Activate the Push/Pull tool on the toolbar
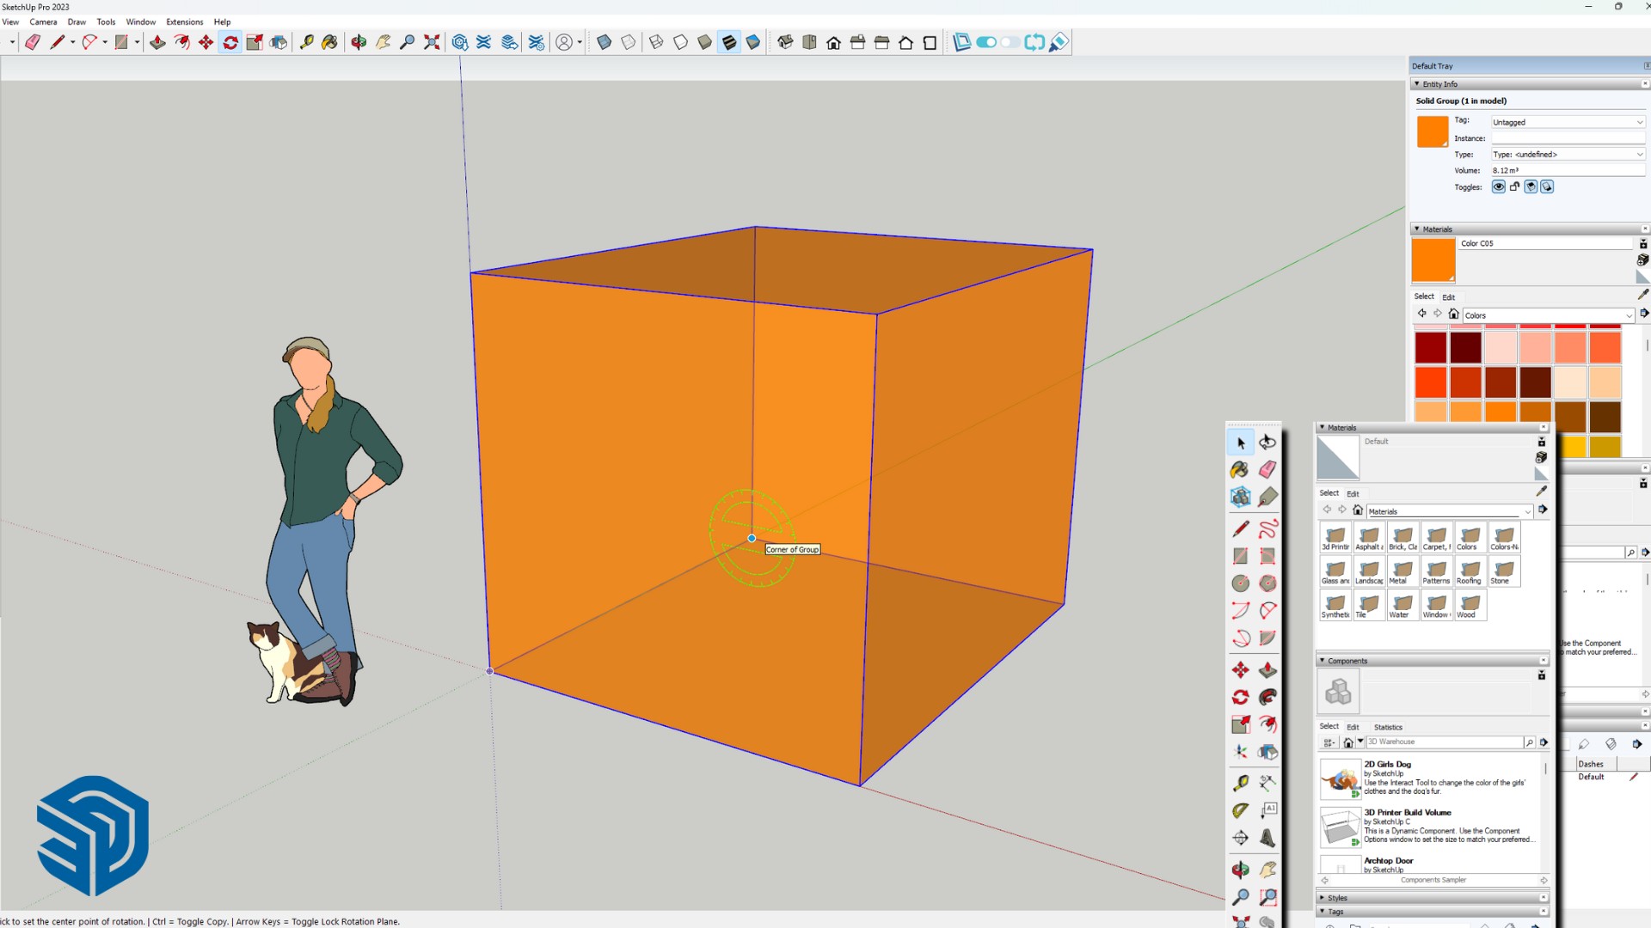The width and height of the screenshot is (1651, 928). [157, 41]
